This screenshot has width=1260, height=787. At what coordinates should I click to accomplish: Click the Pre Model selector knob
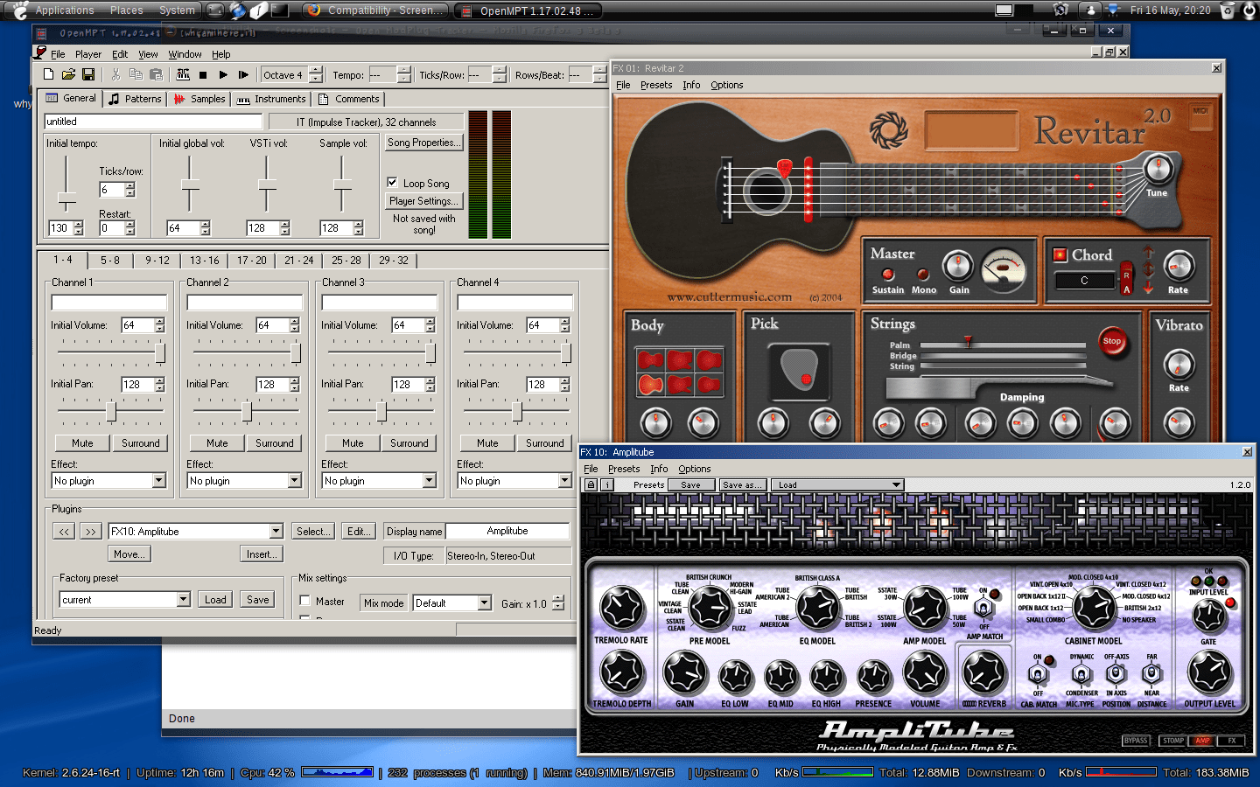pyautogui.click(x=710, y=609)
